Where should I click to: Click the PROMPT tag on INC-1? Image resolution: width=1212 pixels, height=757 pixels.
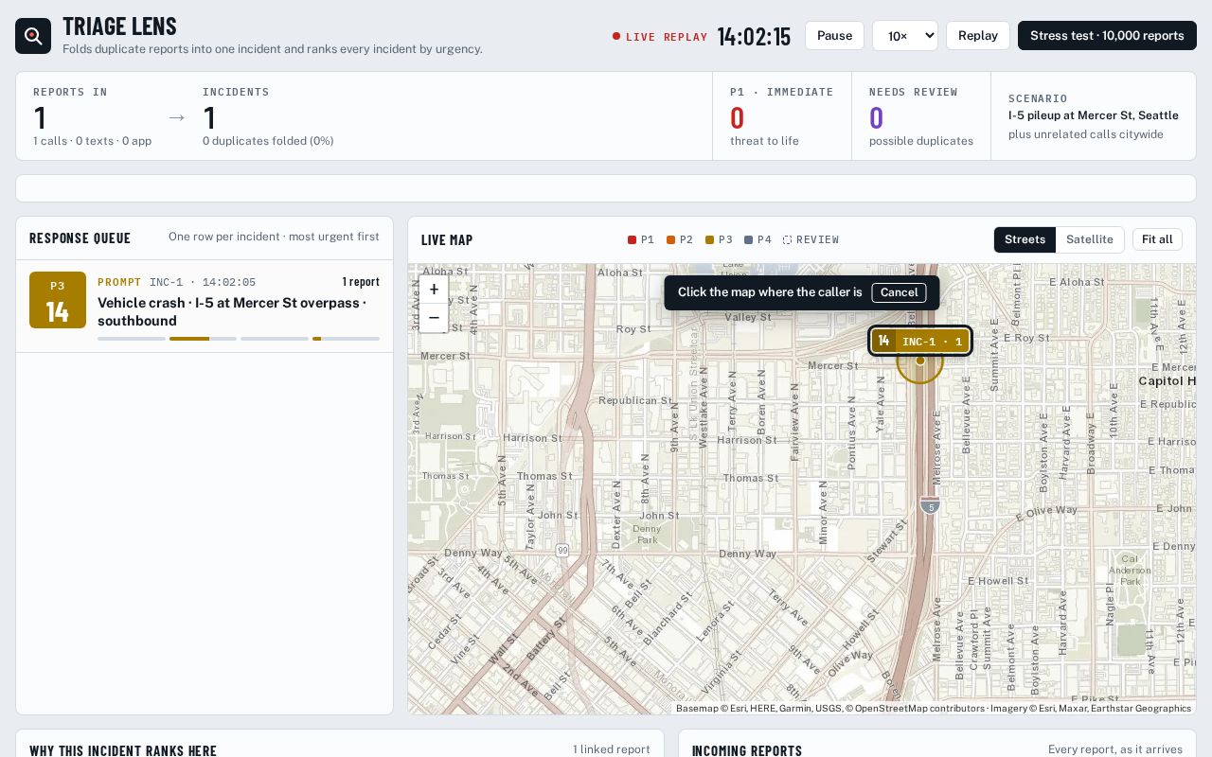119,282
